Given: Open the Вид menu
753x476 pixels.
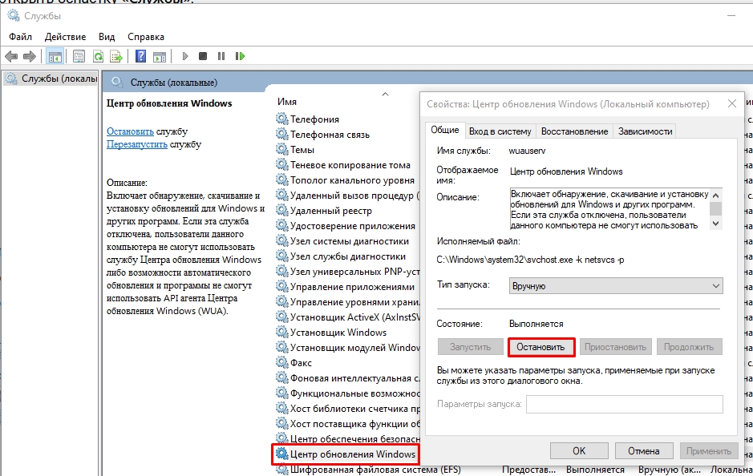Looking at the screenshot, I should tap(107, 37).
